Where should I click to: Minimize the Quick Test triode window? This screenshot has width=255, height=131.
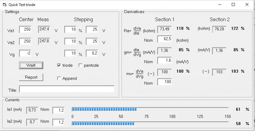point(219,5)
